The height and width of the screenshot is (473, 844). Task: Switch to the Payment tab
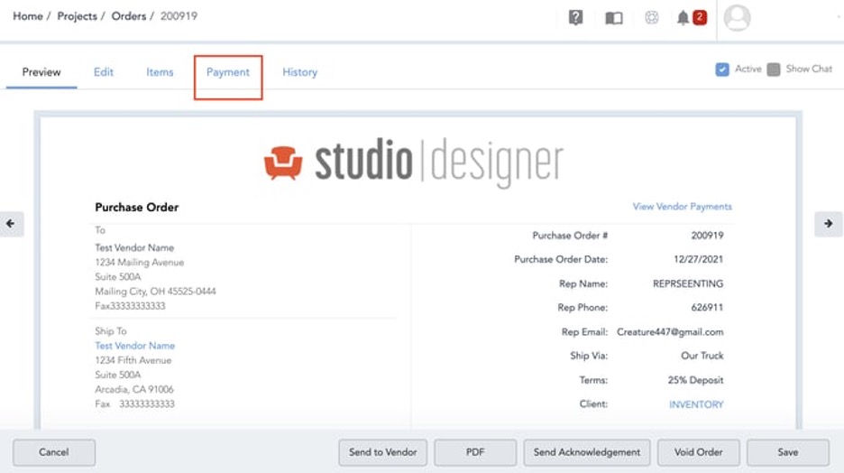pyautogui.click(x=228, y=72)
